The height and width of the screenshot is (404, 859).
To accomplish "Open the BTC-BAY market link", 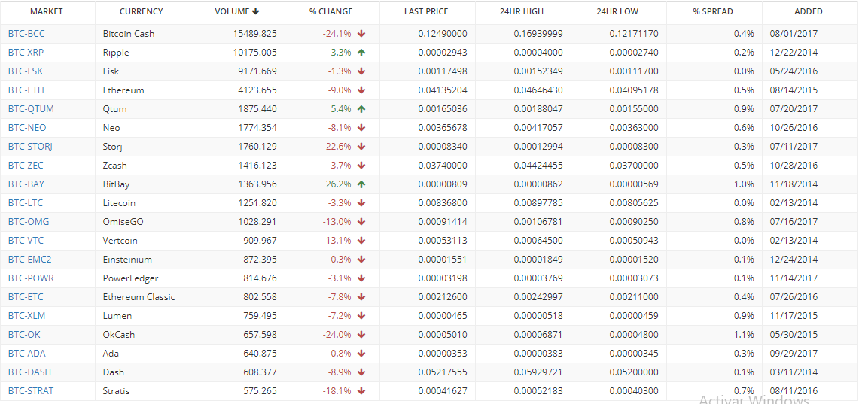I will pos(26,184).
